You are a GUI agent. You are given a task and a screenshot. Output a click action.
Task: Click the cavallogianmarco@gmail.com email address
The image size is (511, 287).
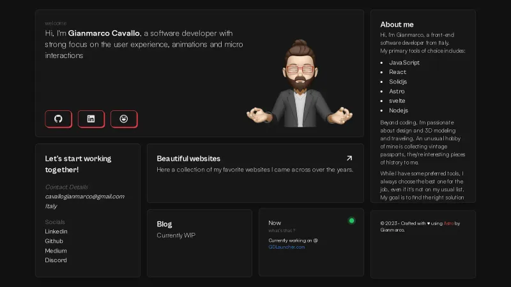[84, 196]
